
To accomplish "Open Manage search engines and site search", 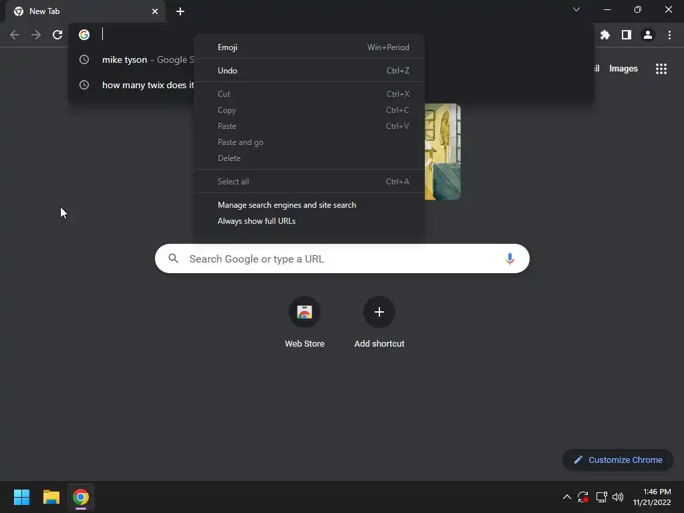I will click(x=309, y=205).
